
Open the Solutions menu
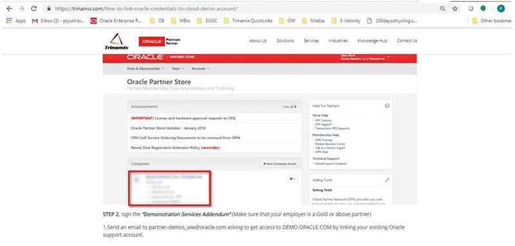285,41
